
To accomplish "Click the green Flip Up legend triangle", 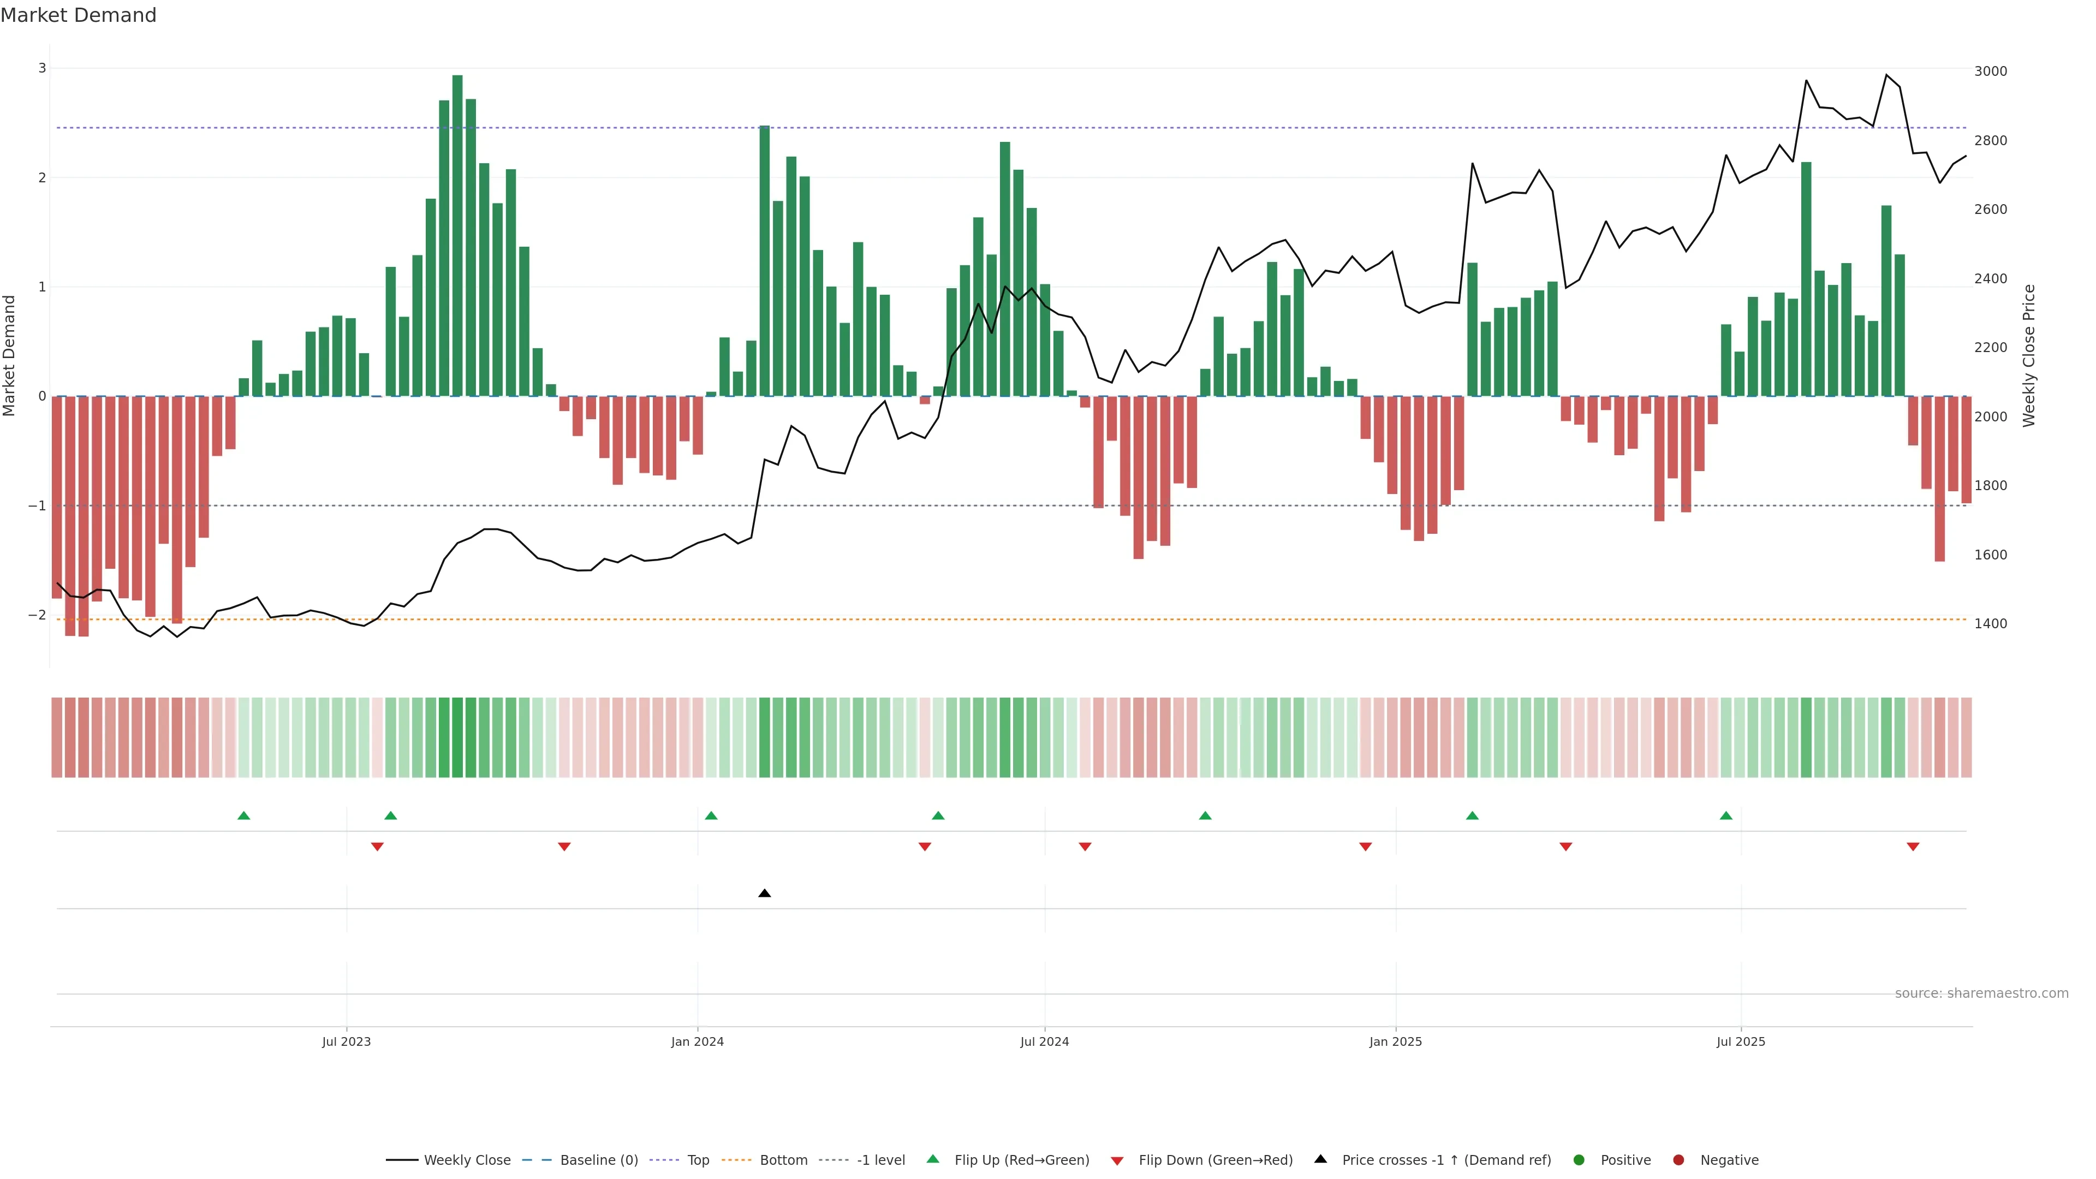I will pyautogui.click(x=933, y=1159).
